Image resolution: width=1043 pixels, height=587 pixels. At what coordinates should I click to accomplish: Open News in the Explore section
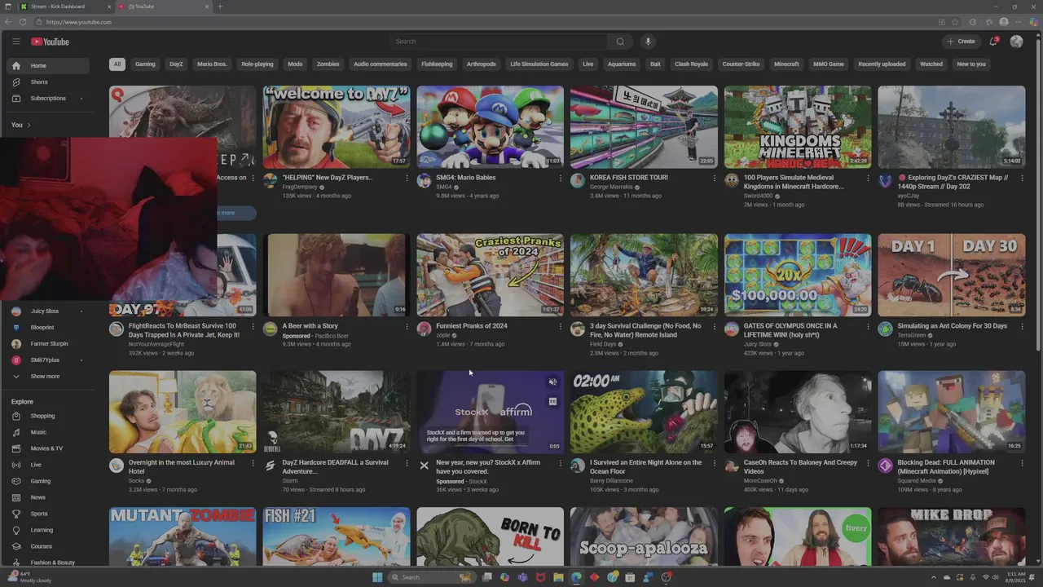click(49, 497)
